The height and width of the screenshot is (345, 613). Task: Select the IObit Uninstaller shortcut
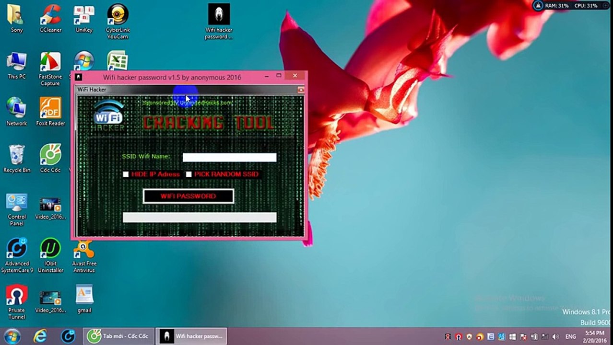point(50,256)
